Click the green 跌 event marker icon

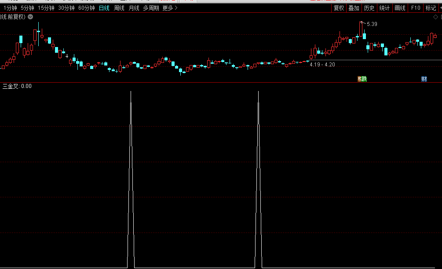pyautogui.click(x=362, y=79)
